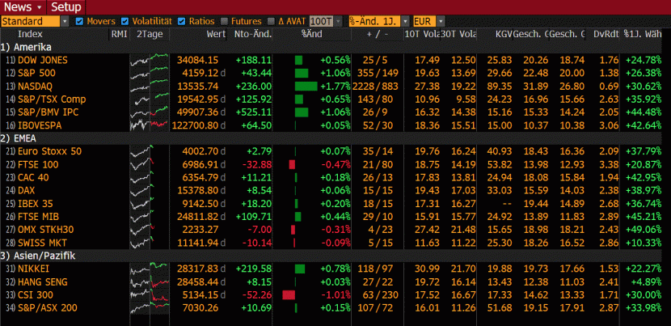Click the DvRdt column header
Screen dimensions: 671x326
click(606, 34)
